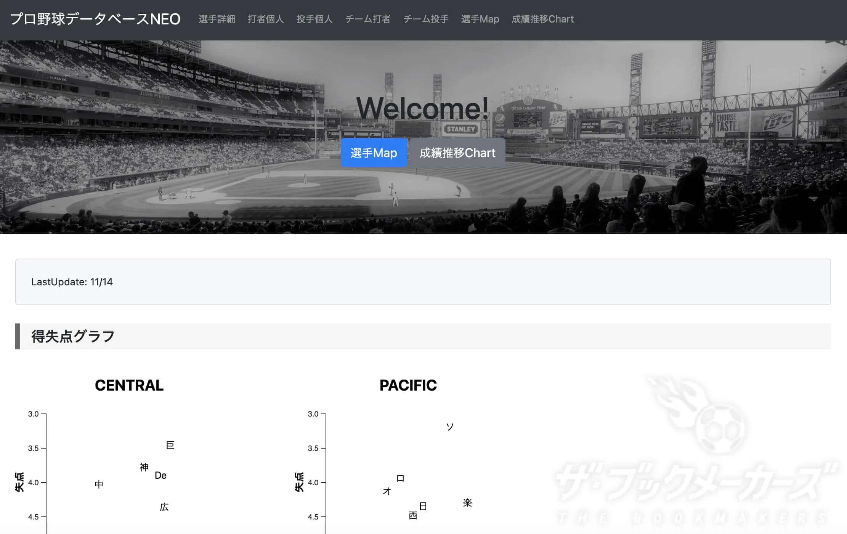
Task: Select the ロ point in PACIFIC chart
Action: 400,478
